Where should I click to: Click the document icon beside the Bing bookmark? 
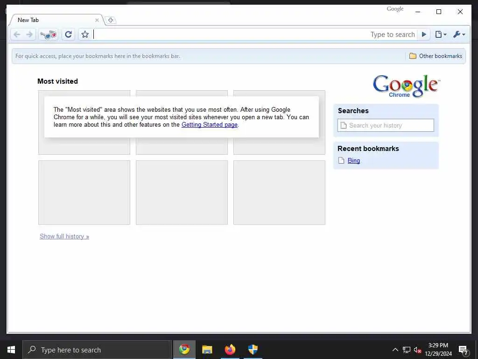[x=341, y=161]
